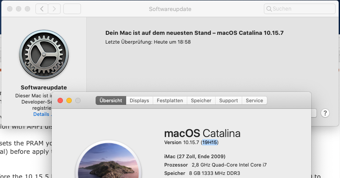Go back in the Softwareupdate window
Screen dimensions: 340x178
coord(42,9)
